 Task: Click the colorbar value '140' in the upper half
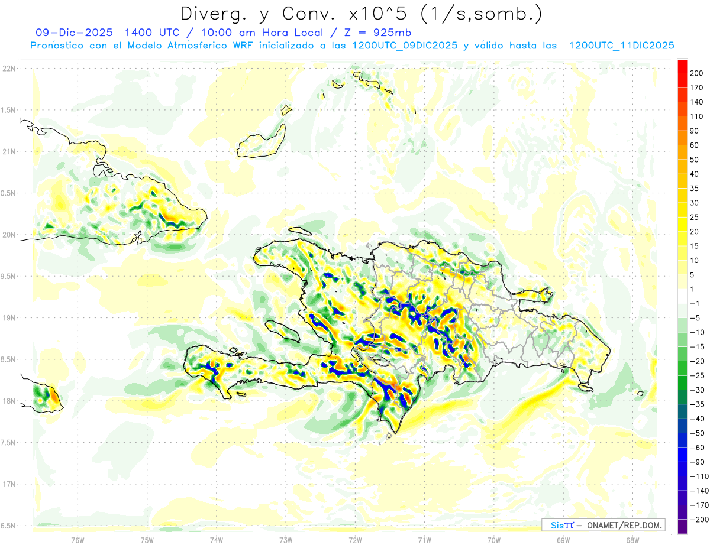tap(697, 102)
